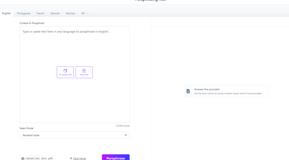
Task: Click the caret arrow in the mode selector
Action: pyautogui.click(x=126, y=135)
